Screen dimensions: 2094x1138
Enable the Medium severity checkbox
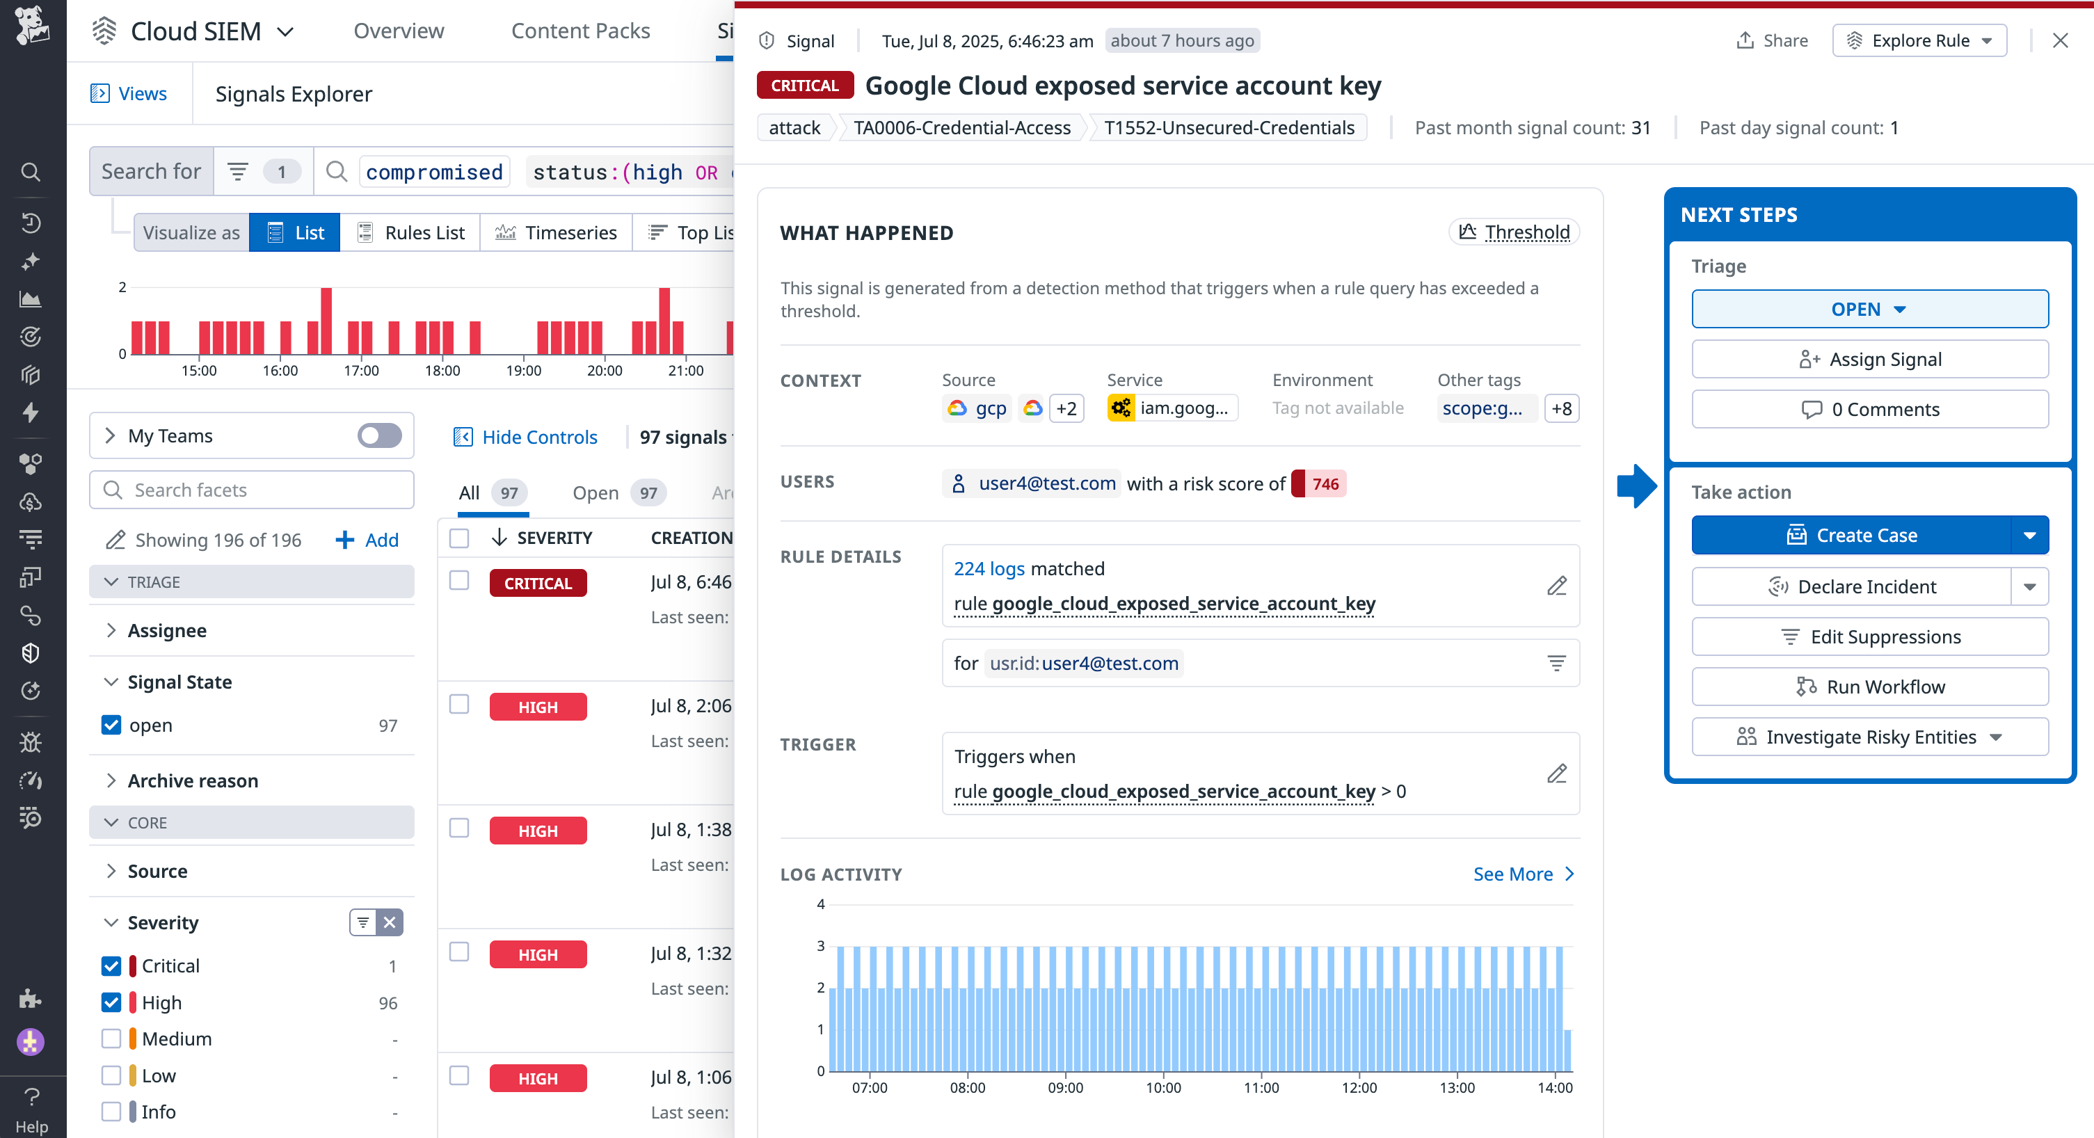coord(111,1038)
